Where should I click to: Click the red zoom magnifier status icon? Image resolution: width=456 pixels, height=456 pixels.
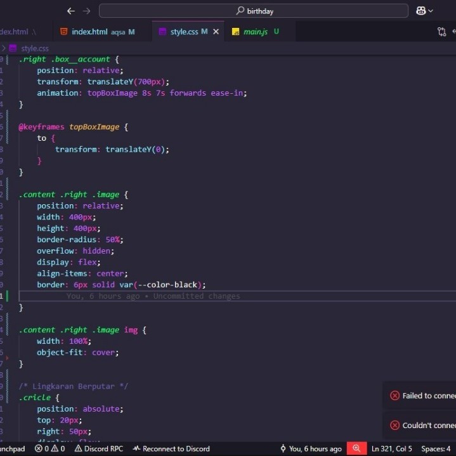pyautogui.click(x=356, y=448)
